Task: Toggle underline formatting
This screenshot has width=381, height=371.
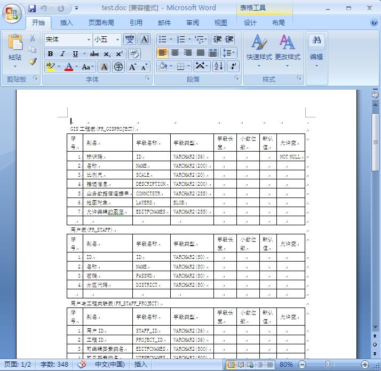Action: 75,54
